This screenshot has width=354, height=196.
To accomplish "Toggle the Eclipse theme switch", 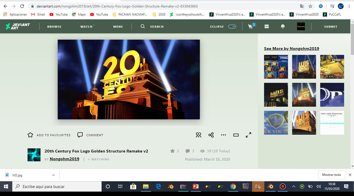I will click(x=232, y=26).
